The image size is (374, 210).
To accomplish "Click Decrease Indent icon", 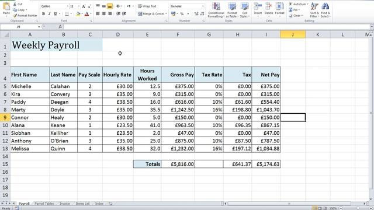I will click(x=118, y=14).
